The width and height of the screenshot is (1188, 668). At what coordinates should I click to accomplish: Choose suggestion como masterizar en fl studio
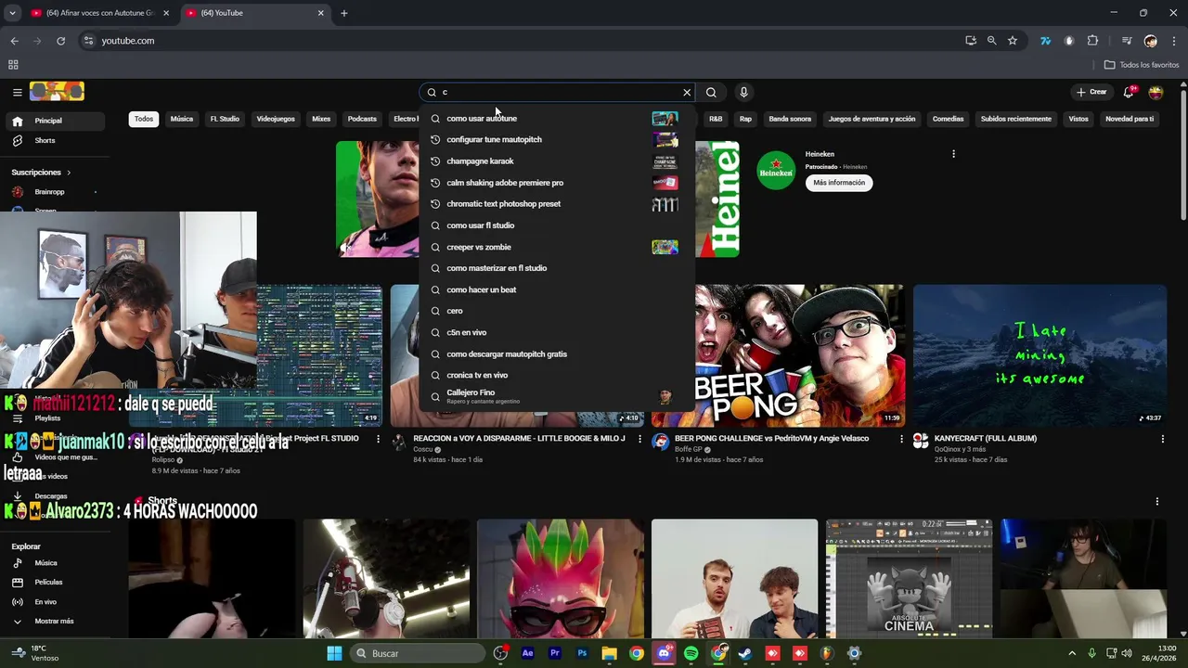557,268
